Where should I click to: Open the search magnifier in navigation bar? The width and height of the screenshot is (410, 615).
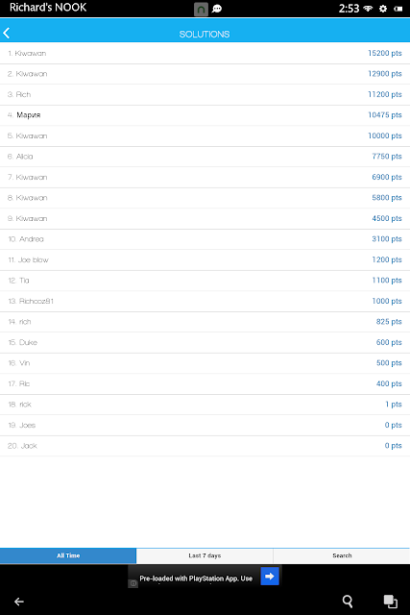click(348, 601)
